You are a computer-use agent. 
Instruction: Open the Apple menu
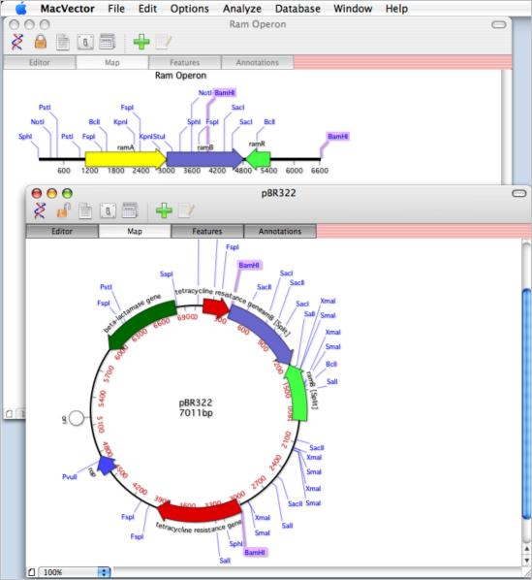(20, 8)
